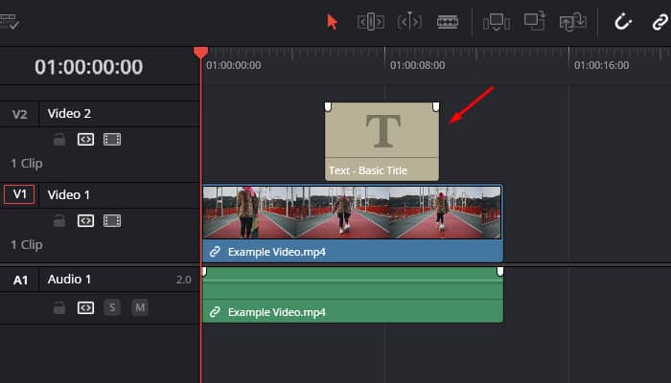
Task: Mute the Audio 1 track
Action: pyautogui.click(x=140, y=307)
